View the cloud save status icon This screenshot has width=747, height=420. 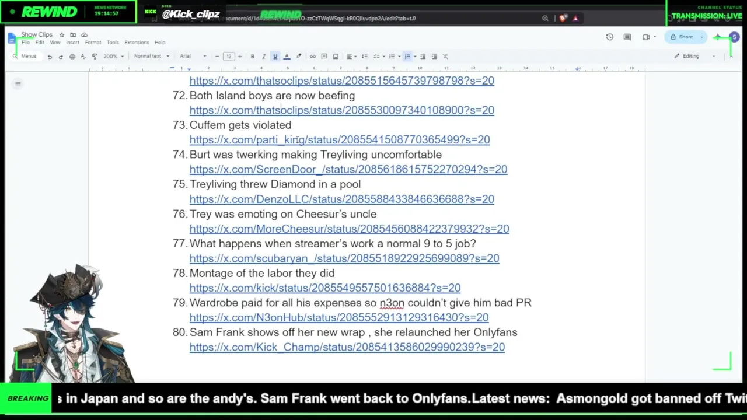click(84, 35)
